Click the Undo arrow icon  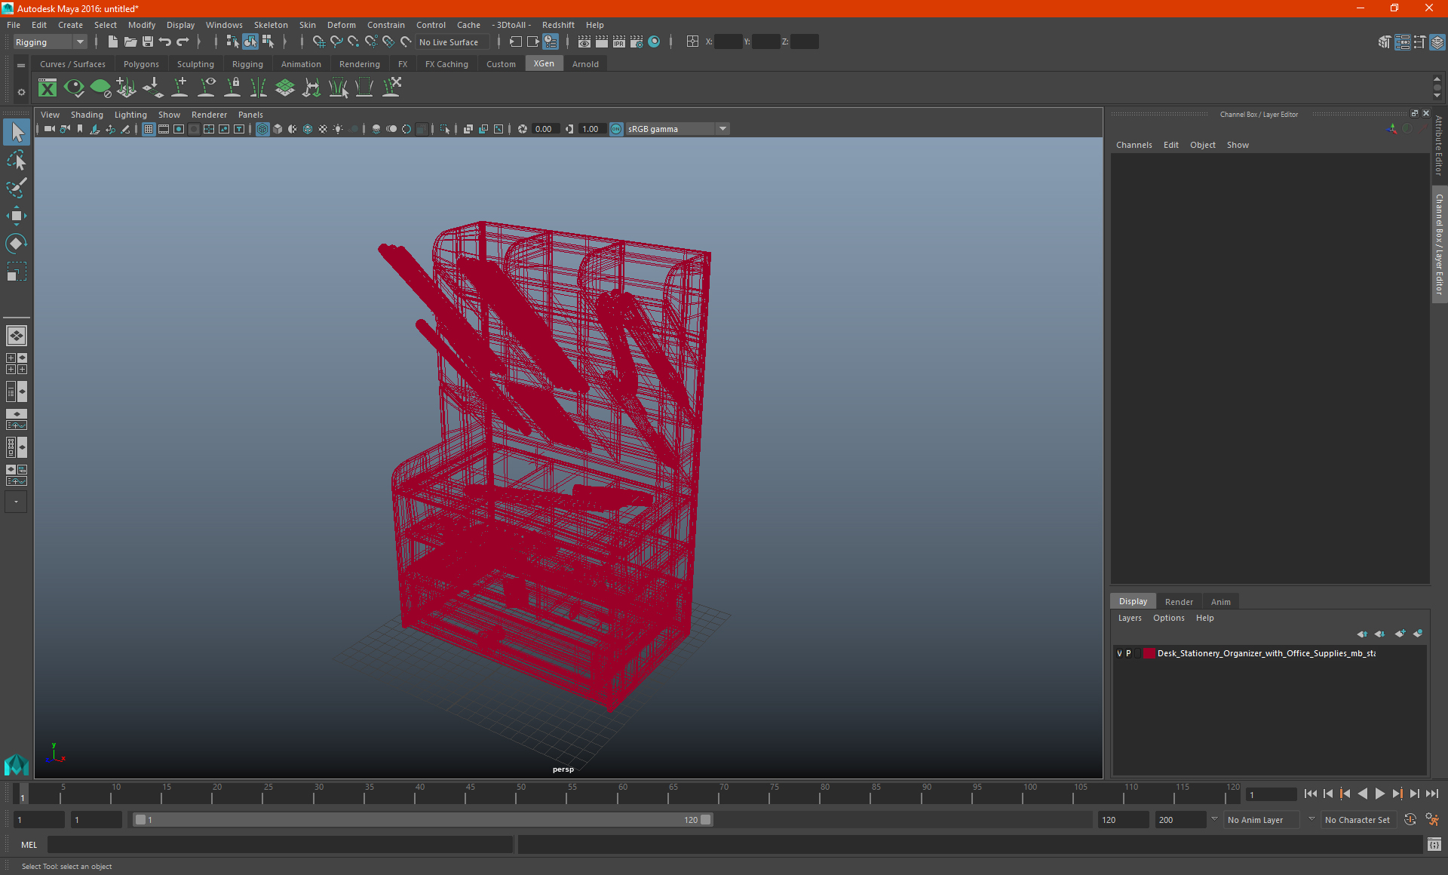165,42
